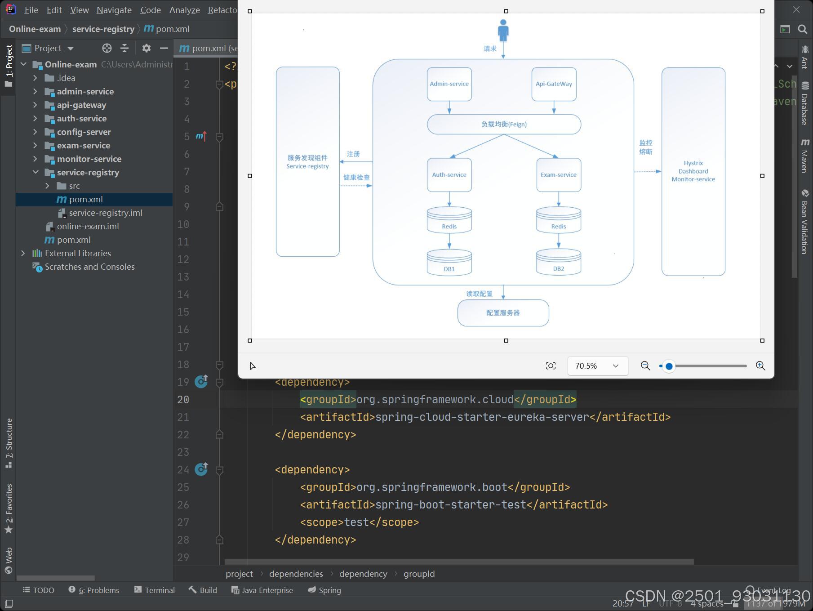Viewport: 813px width, 611px height.
Task: Click the gutter override icon on line 19
Action: click(201, 382)
